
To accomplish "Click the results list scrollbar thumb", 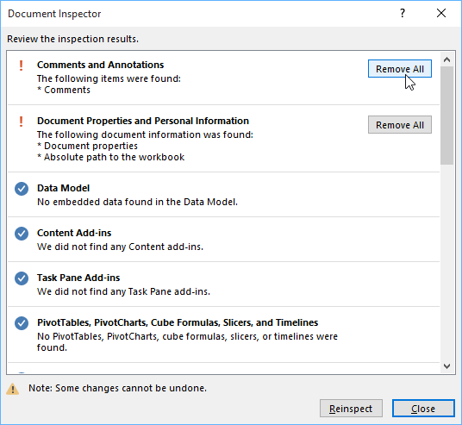I will pos(446,116).
